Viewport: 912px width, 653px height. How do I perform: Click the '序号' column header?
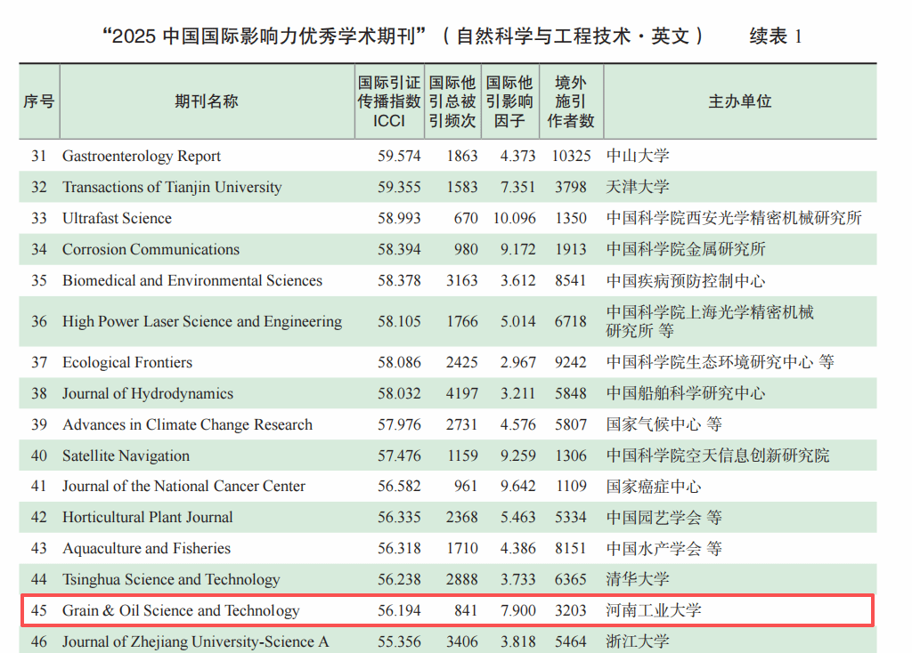38,101
